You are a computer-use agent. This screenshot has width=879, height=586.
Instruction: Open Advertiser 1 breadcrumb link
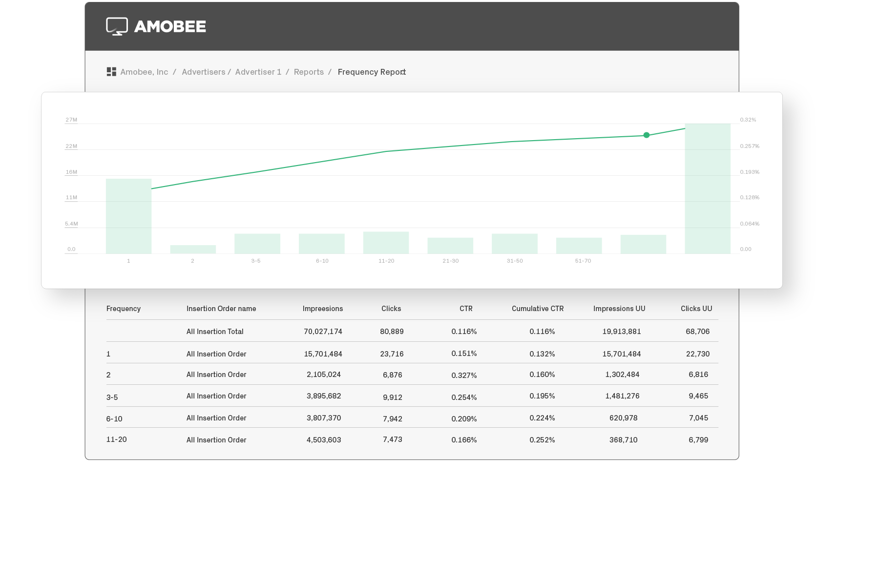258,72
